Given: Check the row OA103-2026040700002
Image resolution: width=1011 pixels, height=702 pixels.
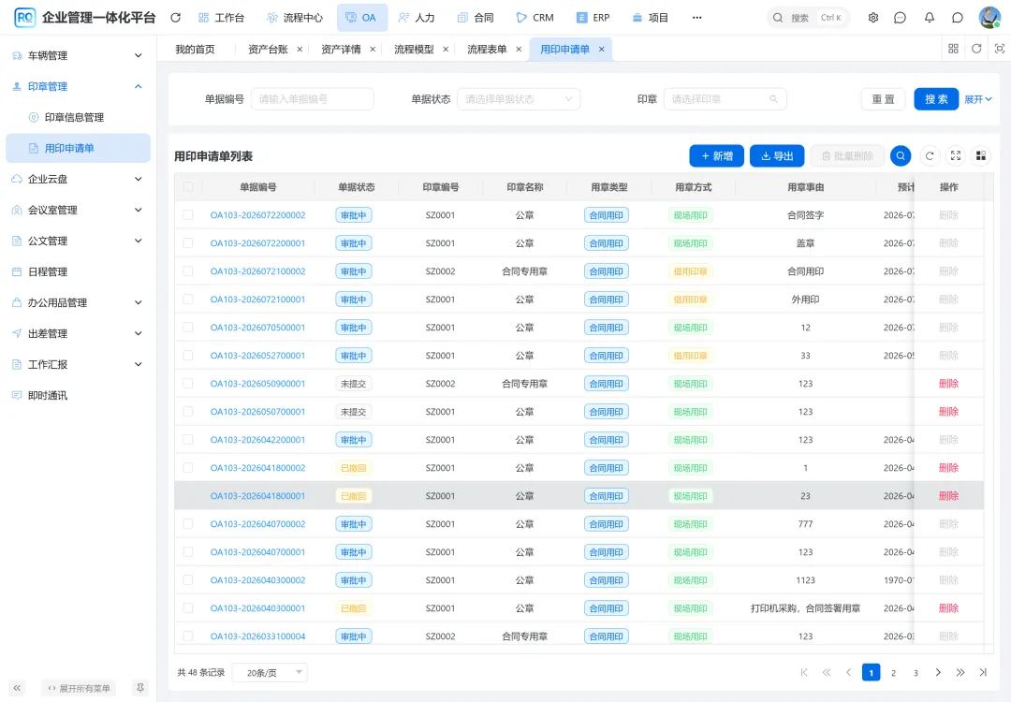Looking at the screenshot, I should [x=187, y=523].
